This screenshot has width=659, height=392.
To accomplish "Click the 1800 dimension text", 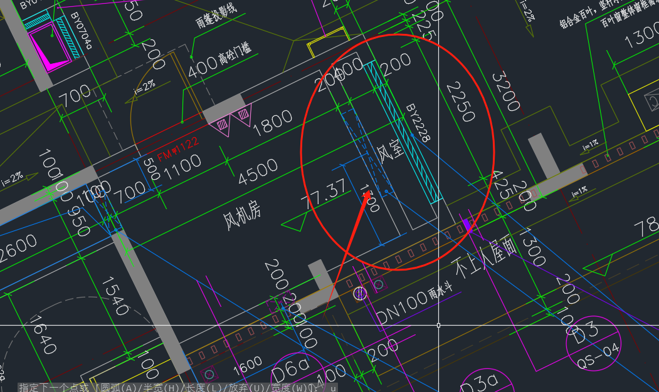I will click(272, 122).
